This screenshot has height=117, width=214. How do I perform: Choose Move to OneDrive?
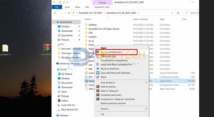[110, 69]
